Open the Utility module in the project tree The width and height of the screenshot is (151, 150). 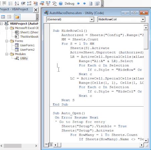click(x=24, y=58)
